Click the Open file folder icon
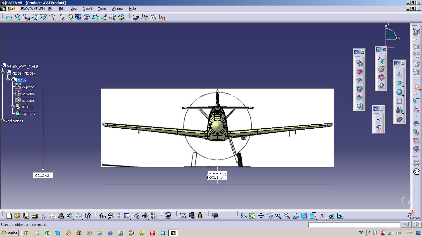This screenshot has width=422, height=237. [17, 216]
